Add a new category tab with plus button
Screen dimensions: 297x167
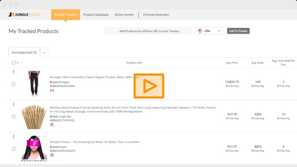coord(44,52)
